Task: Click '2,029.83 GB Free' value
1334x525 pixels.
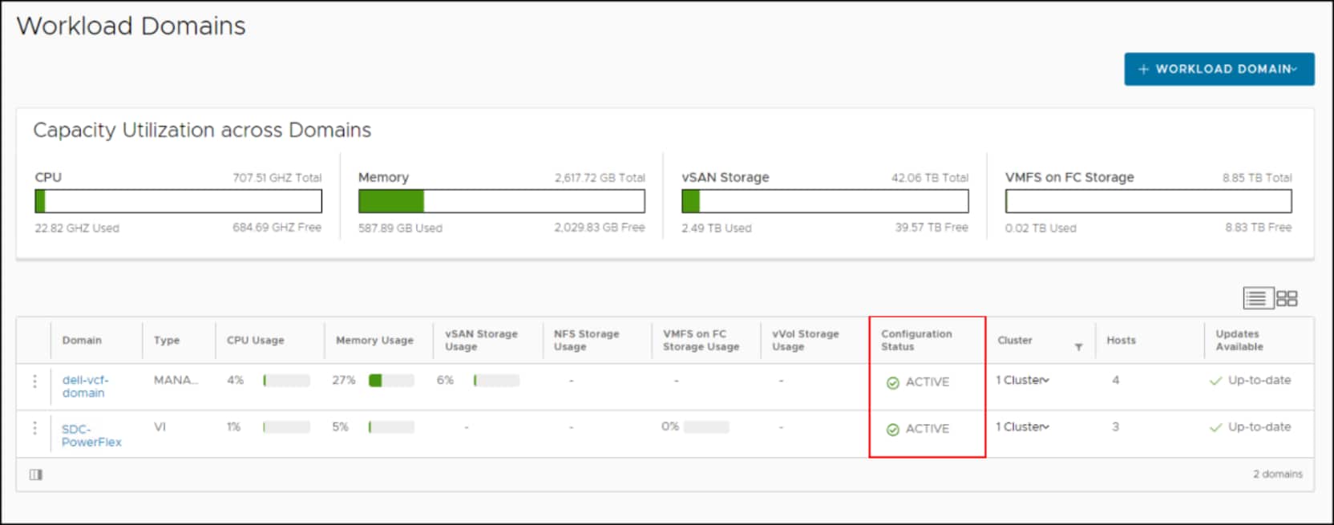Action: [600, 228]
